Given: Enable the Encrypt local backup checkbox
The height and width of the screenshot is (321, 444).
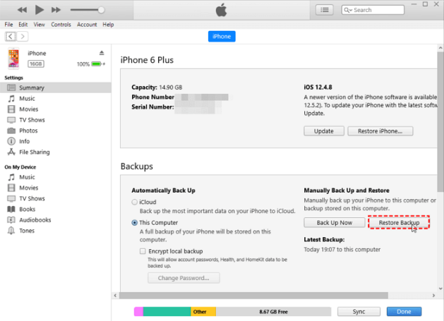Looking at the screenshot, I should (143, 251).
